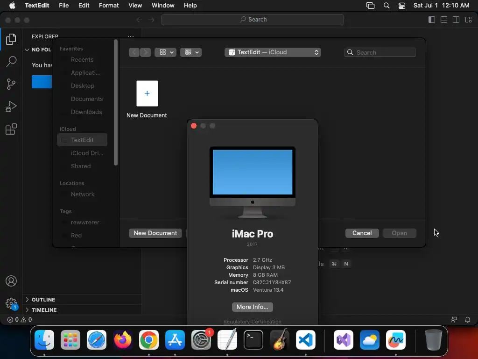Go forward in the open dialog
478x359 pixels.
click(146, 52)
